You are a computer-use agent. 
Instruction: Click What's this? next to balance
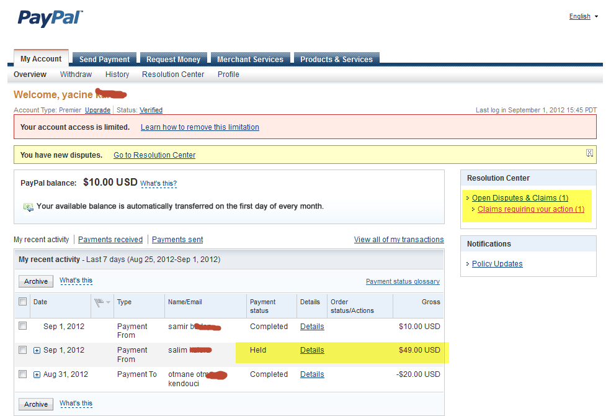pos(158,183)
